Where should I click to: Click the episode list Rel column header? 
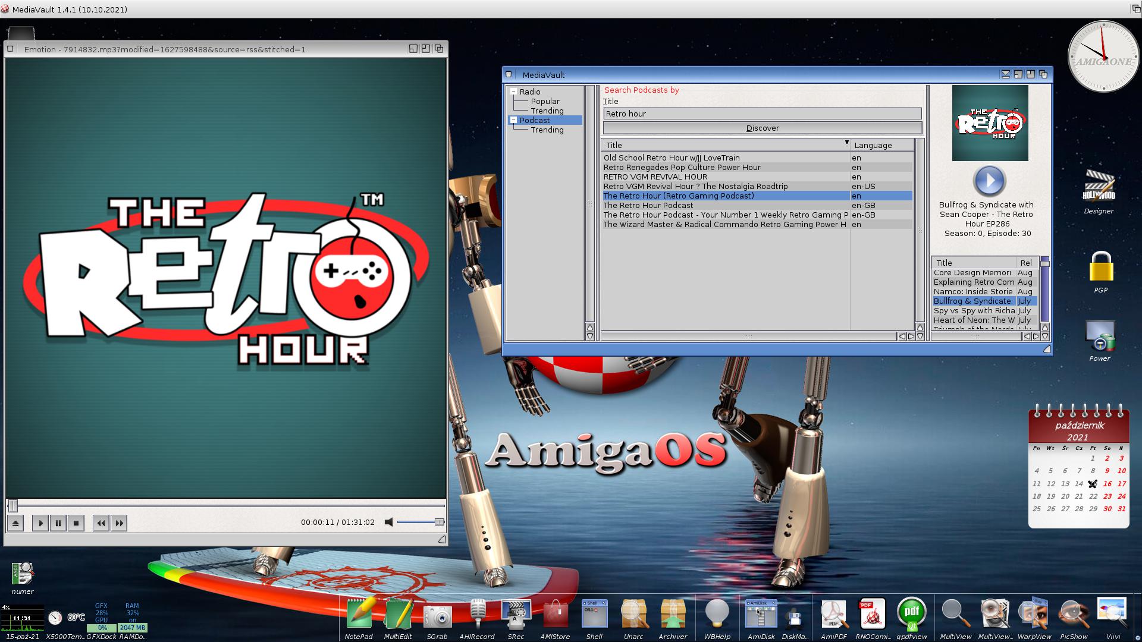[1027, 263]
